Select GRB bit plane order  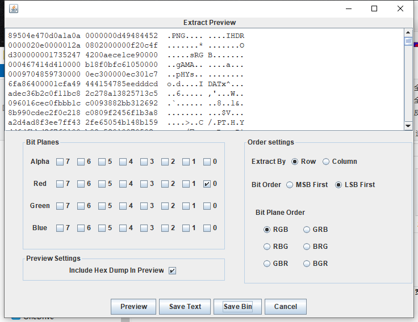coord(307,230)
